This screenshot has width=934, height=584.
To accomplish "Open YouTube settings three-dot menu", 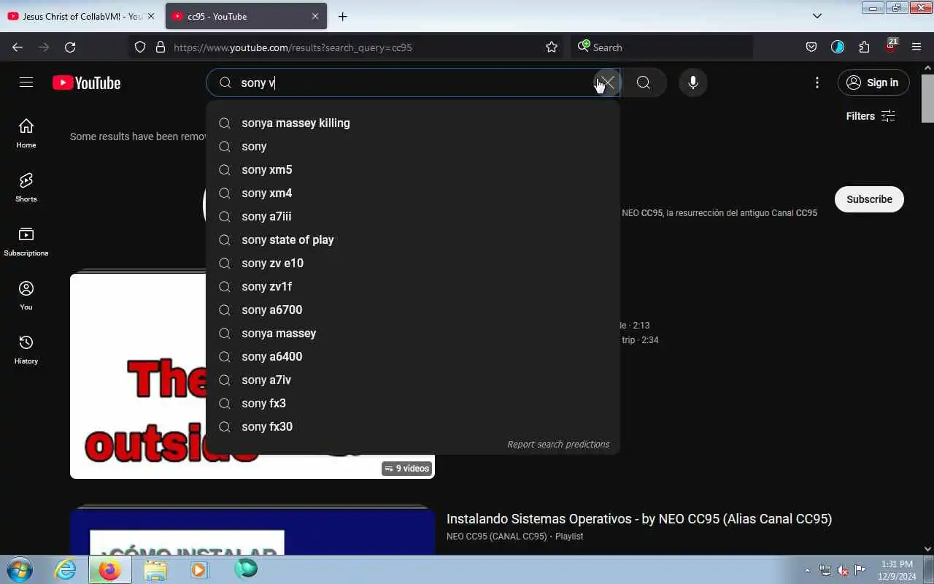I will 817,82.
